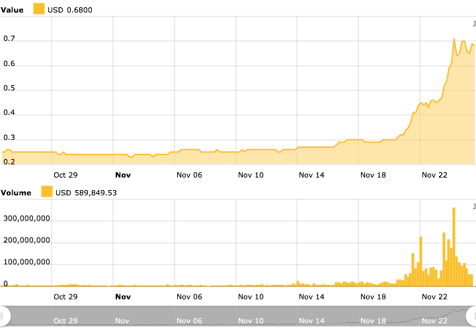Click the right handle of range scrollbar
The height and width of the screenshot is (330, 476).
[471, 316]
